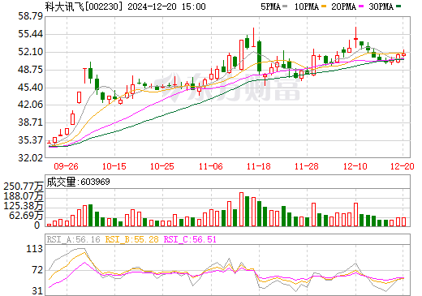Click the 55.44 price axis label
Image resolution: width=422 pixels, height=296 pixels.
[x=31, y=34]
